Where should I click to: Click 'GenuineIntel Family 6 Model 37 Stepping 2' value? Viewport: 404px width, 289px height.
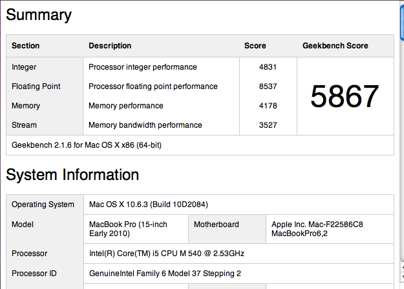165,274
